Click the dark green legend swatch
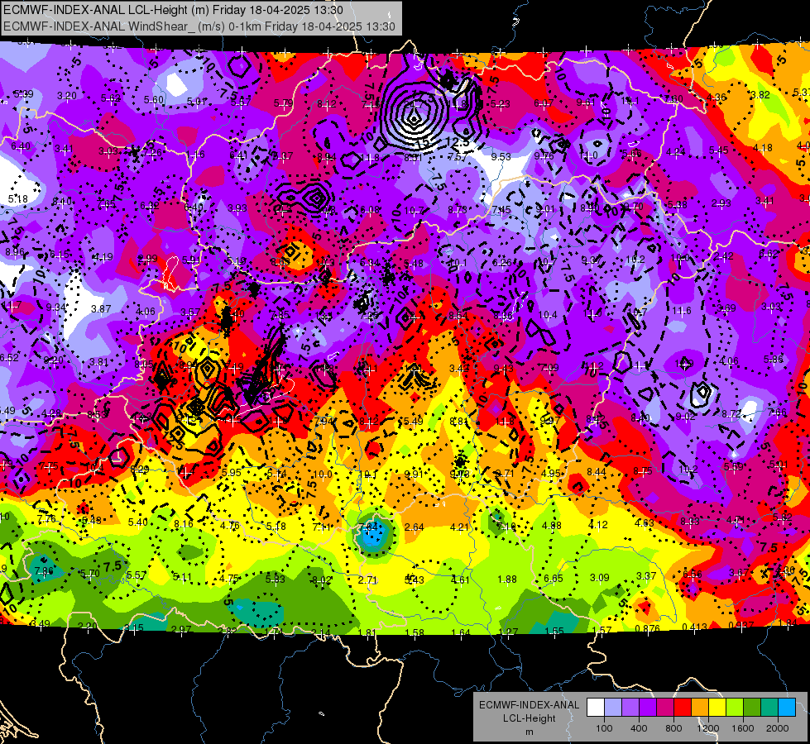Screen dimensions: 810x744 pyautogui.click(x=751, y=708)
